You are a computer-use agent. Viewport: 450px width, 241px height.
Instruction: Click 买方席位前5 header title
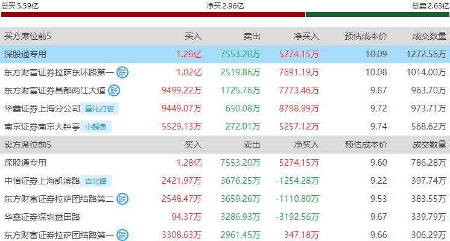[x=27, y=36]
